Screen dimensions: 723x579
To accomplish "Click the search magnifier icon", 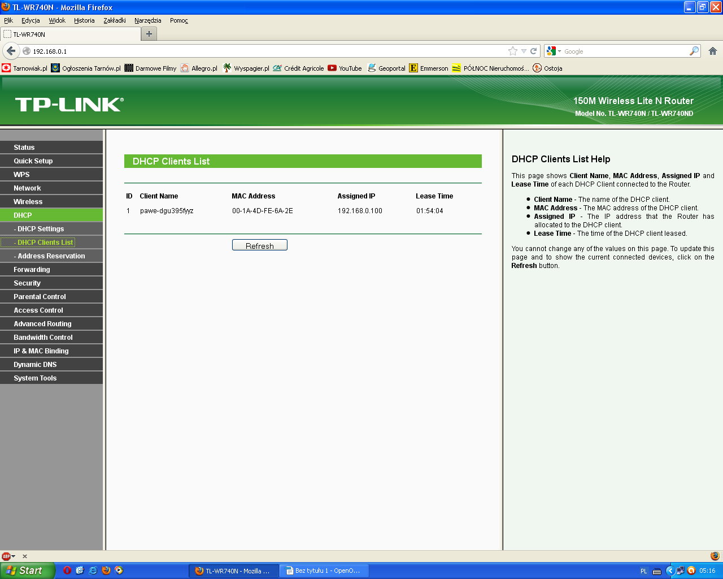I will [694, 51].
